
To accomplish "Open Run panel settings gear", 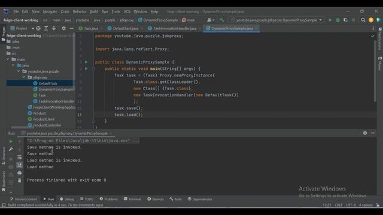I will 364,133.
